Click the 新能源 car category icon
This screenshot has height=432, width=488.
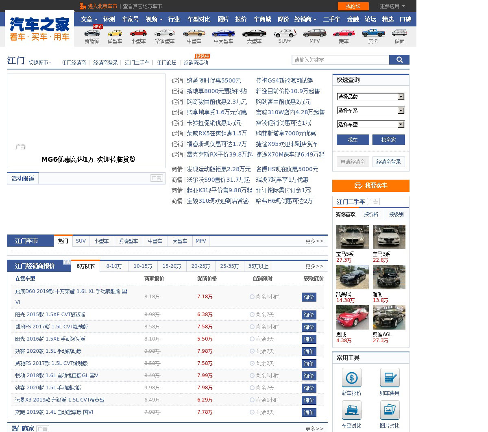click(x=91, y=33)
